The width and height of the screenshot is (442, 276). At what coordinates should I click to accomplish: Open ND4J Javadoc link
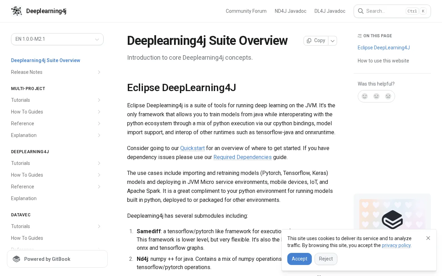pos(290,11)
